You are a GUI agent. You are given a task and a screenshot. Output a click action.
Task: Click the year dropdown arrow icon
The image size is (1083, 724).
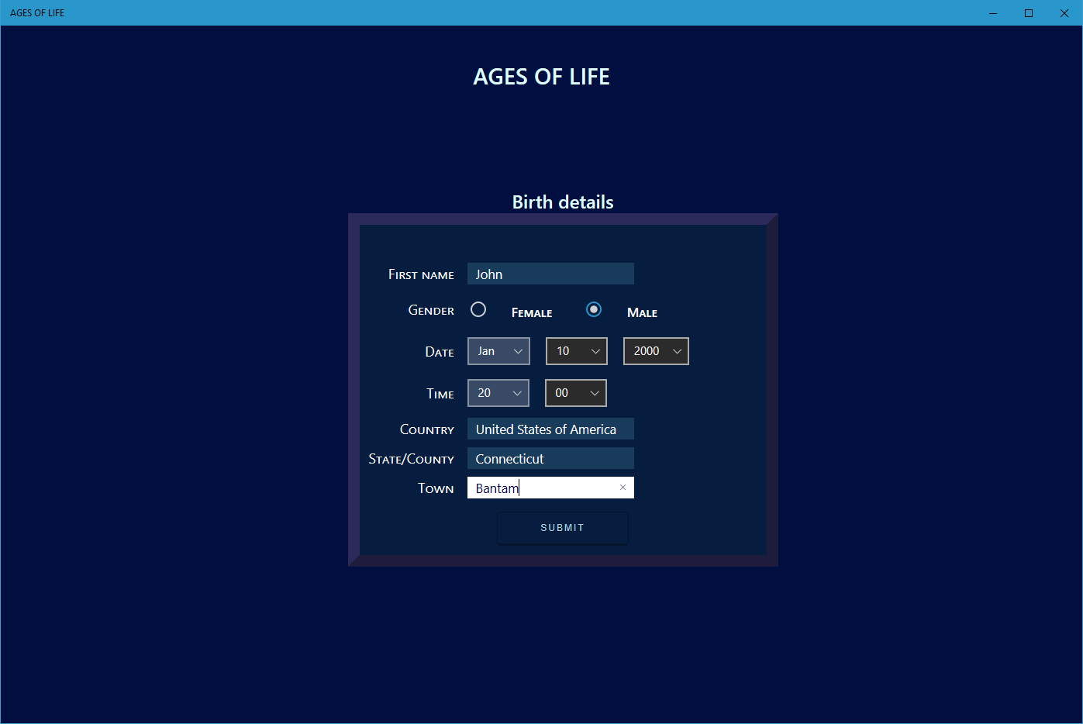pyautogui.click(x=676, y=350)
